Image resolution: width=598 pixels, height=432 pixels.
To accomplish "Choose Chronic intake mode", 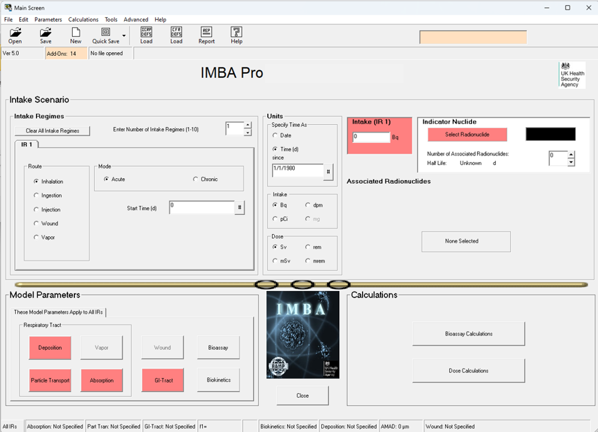I will tap(196, 179).
